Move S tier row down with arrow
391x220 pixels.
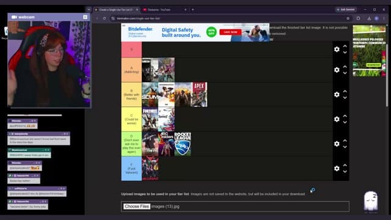click(345, 53)
